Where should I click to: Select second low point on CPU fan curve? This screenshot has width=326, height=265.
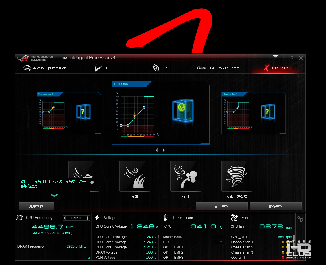coord(128,125)
